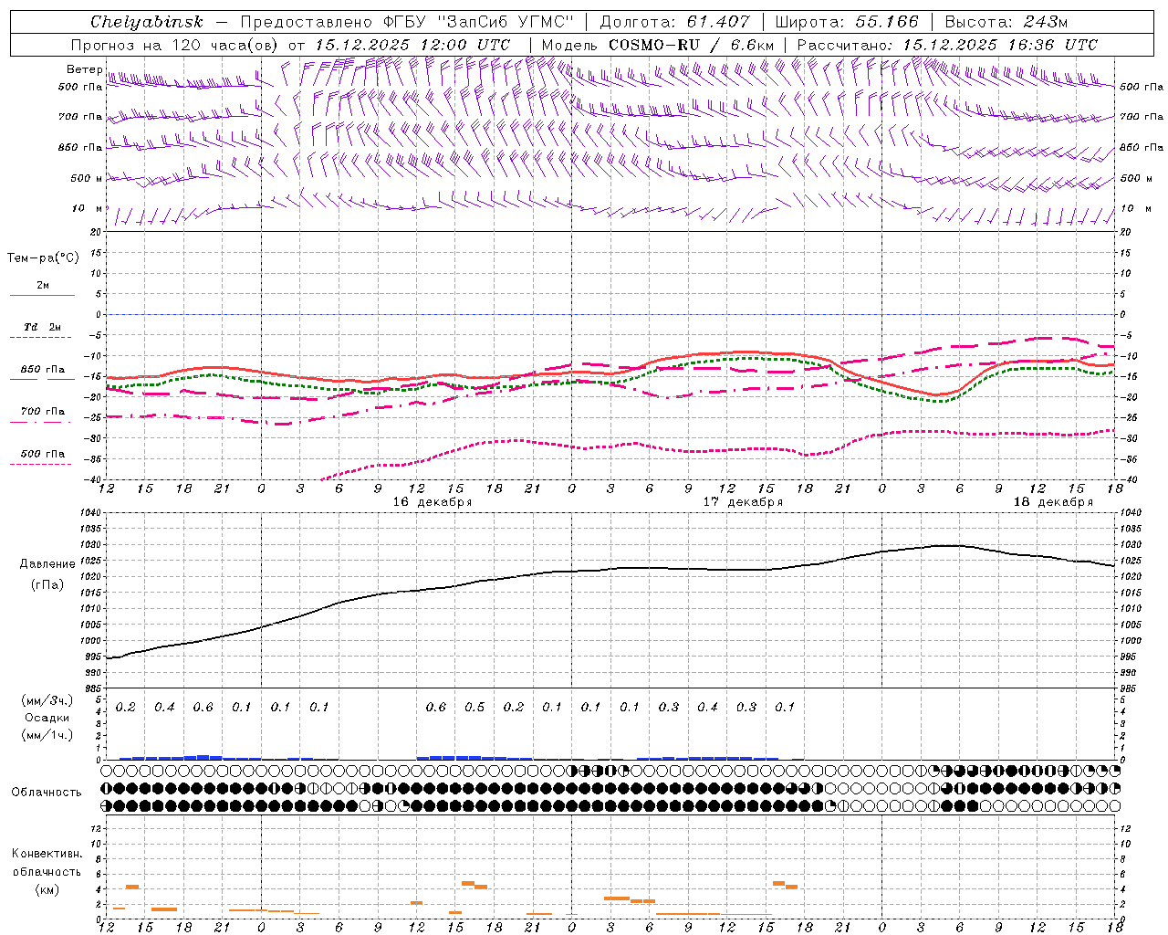Click the short-dashed 500 гПа temperature legend line
Image resolution: width=1168 pixels, height=935 pixels.
coord(40,464)
